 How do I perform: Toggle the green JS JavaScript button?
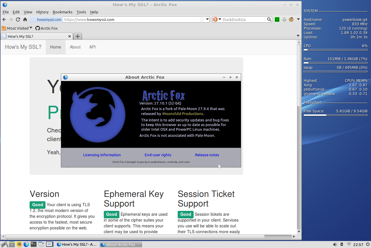pos(277,19)
